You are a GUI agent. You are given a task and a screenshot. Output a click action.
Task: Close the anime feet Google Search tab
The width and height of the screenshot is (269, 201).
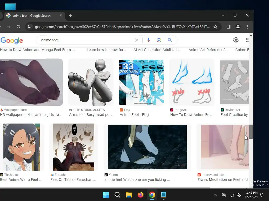pyautogui.click(x=61, y=15)
